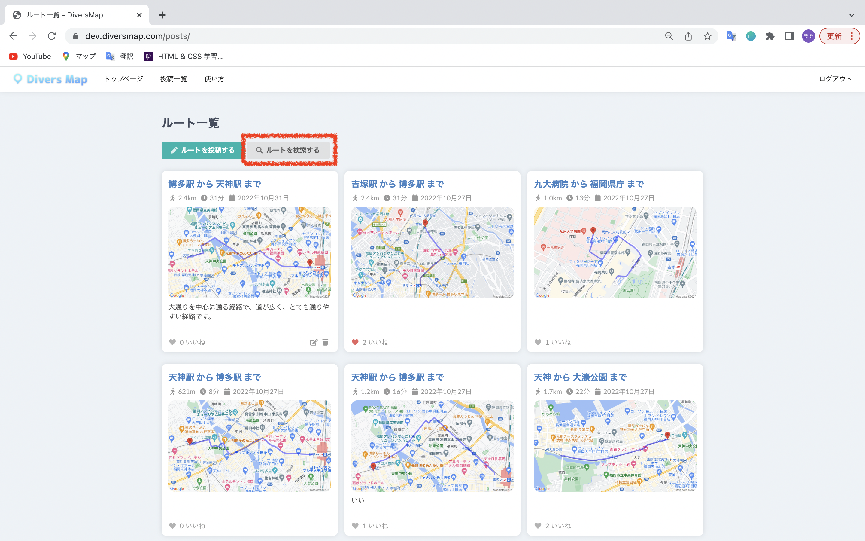Expand the tab search chevron
Screen dimensions: 865x541
point(852,15)
